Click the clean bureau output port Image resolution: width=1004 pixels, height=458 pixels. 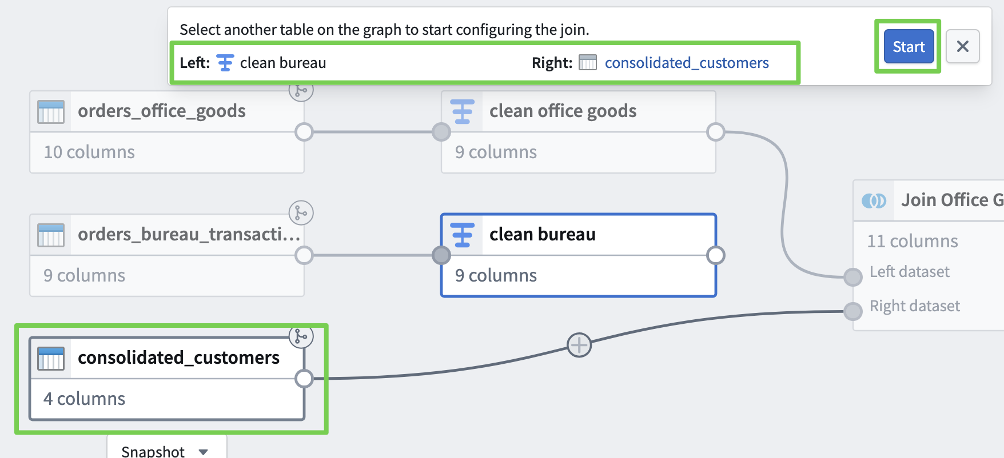coord(715,255)
